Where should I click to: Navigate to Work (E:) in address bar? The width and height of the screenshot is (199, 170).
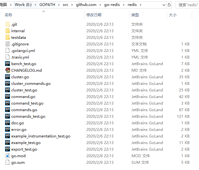click(23, 5)
